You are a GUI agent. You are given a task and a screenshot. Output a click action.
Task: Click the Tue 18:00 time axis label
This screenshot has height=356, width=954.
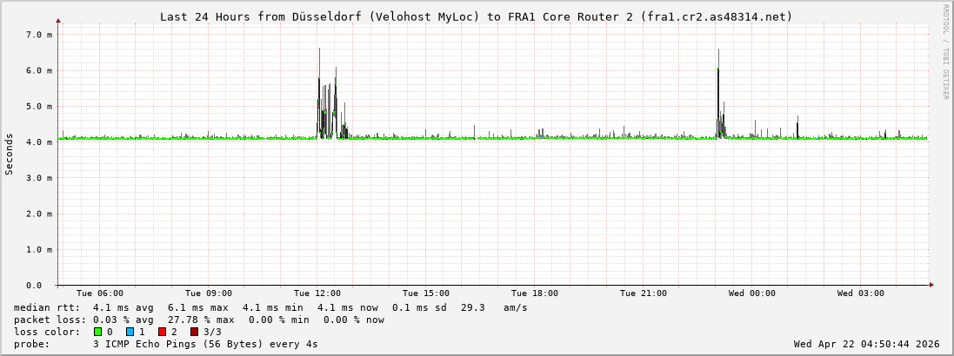(534, 293)
